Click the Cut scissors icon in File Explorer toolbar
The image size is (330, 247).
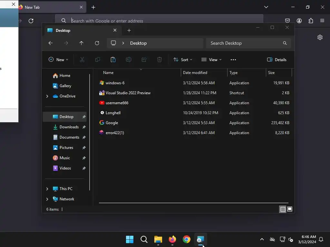pyautogui.click(x=82, y=59)
